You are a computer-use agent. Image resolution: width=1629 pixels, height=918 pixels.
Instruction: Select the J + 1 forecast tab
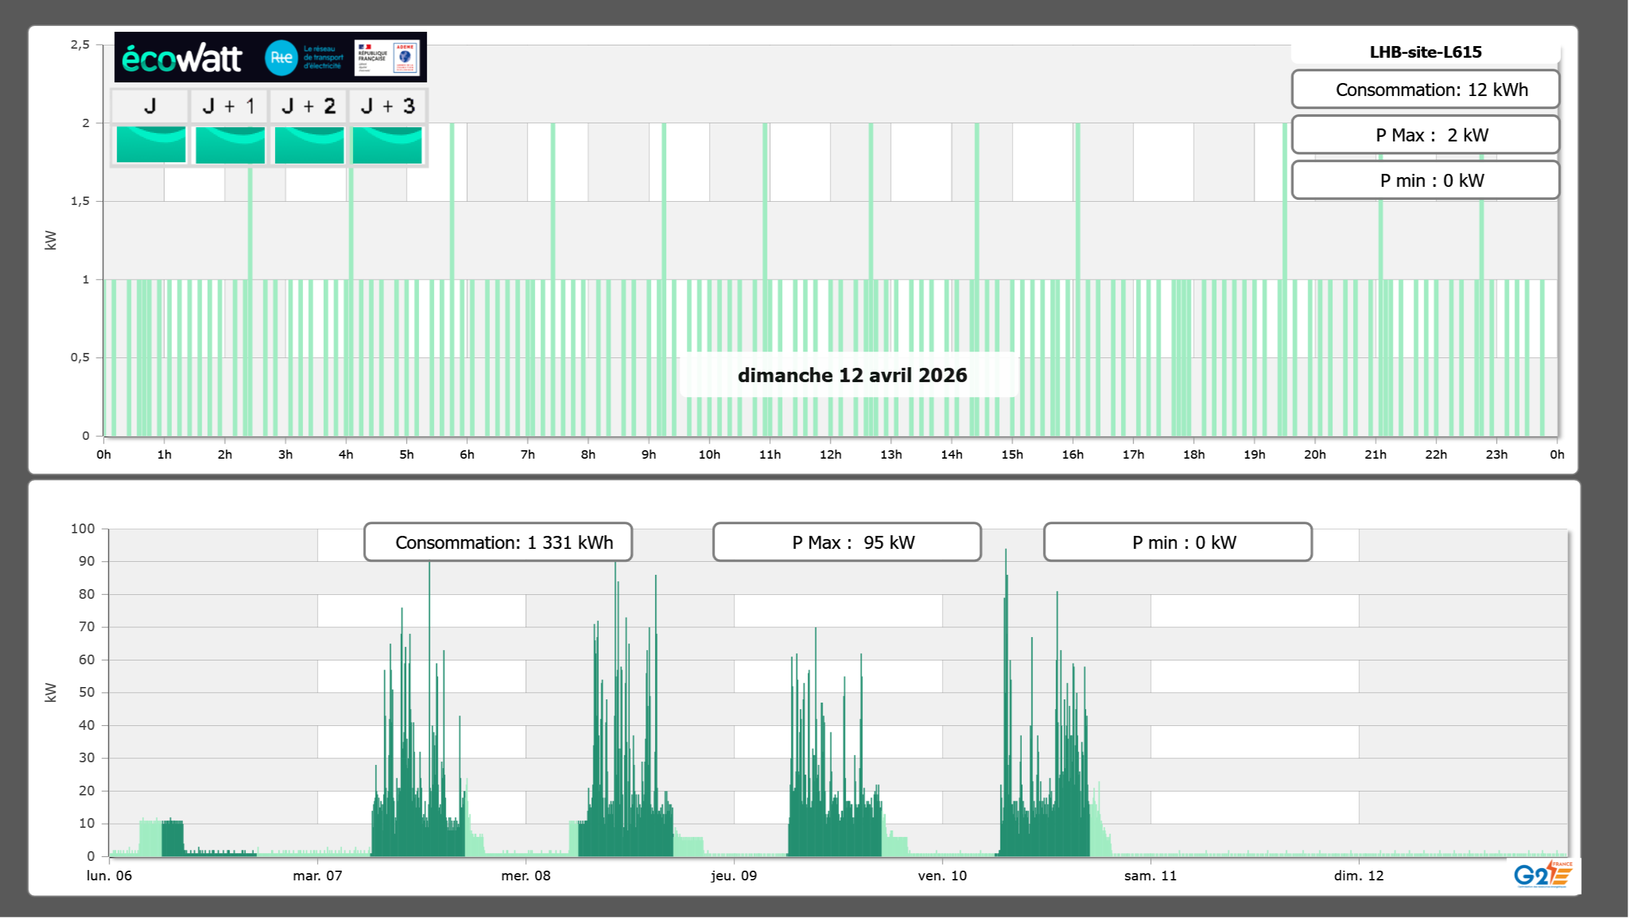tap(228, 106)
